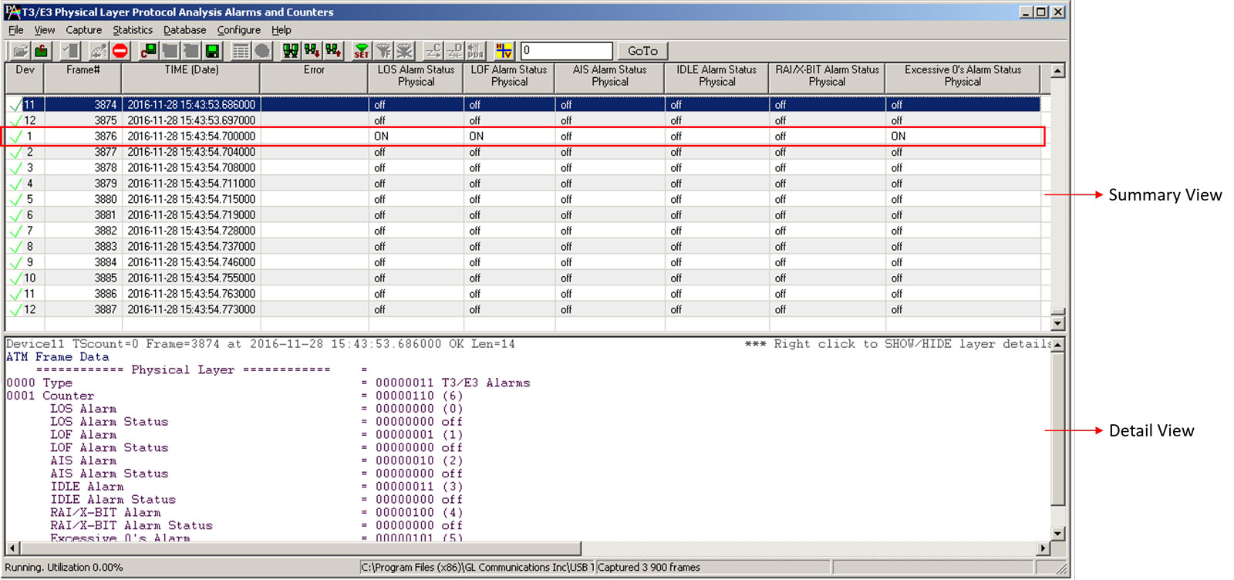
Task: Click the TIME (Date) column header
Action: click(190, 78)
